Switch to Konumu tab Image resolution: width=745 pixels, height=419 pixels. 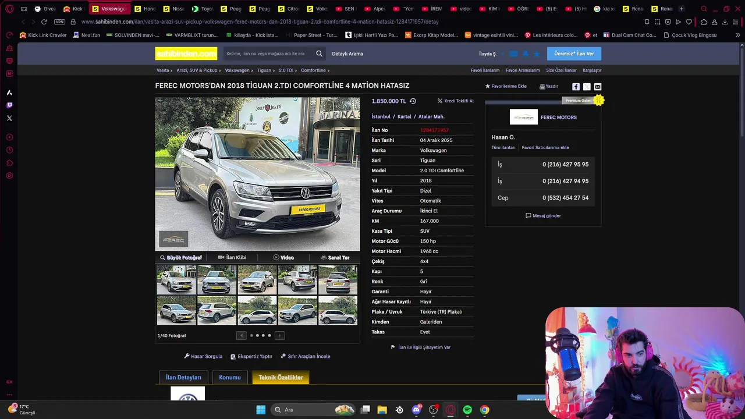tap(229, 378)
